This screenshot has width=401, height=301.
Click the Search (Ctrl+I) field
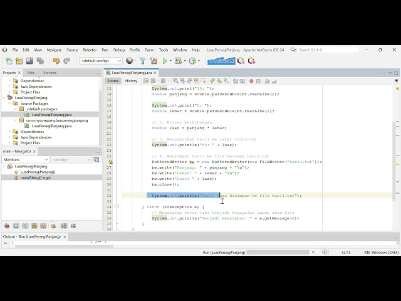tap(328, 50)
